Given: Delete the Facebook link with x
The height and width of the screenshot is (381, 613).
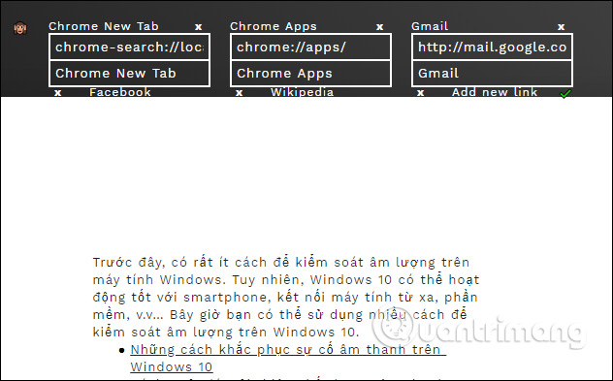Looking at the screenshot, I should [57, 93].
